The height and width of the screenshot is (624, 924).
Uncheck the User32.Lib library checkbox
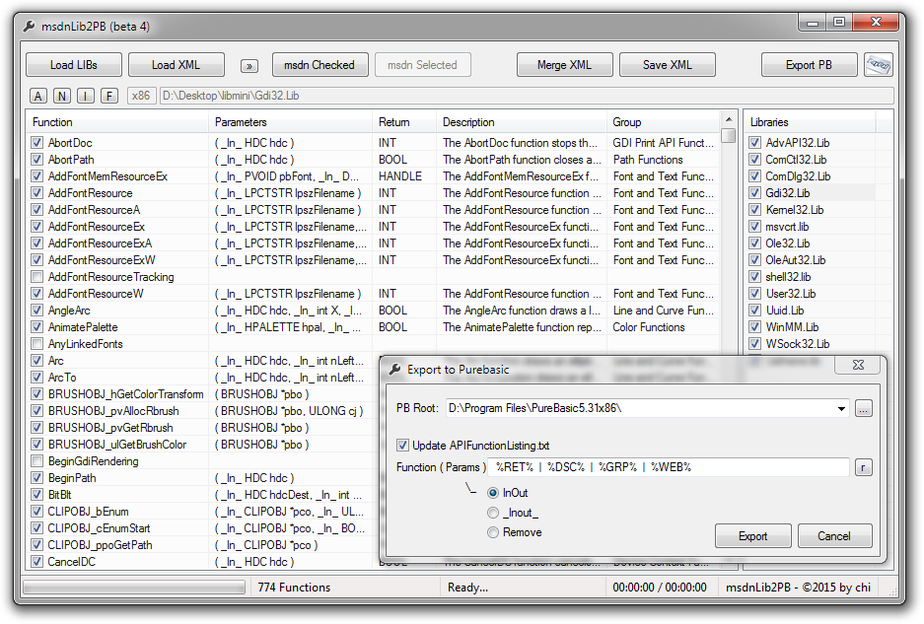[x=754, y=294]
